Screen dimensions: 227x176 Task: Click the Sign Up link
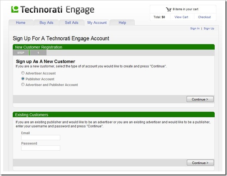click(209, 28)
